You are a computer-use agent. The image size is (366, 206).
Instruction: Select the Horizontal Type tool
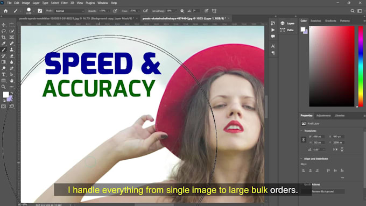pos(4,75)
